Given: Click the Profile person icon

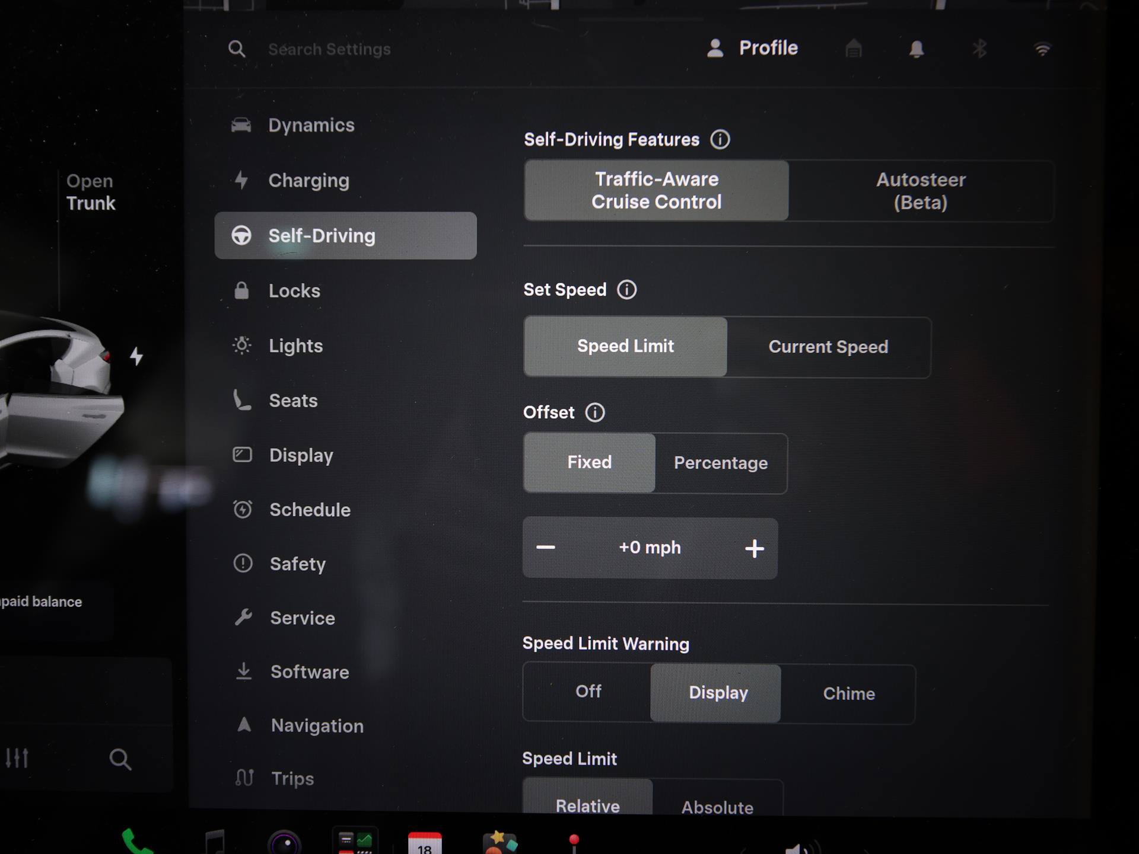Looking at the screenshot, I should (x=715, y=48).
